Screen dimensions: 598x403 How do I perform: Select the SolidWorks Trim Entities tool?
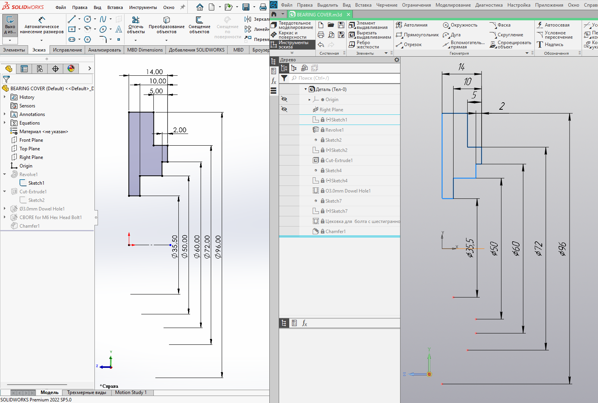coord(135,24)
